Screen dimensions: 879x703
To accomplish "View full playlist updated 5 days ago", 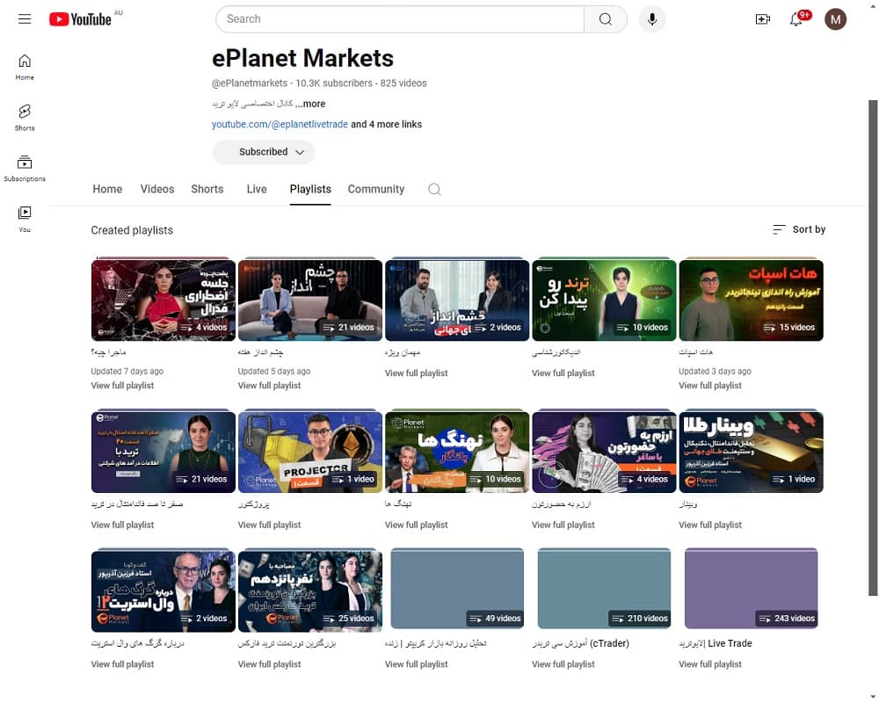I will (x=269, y=386).
